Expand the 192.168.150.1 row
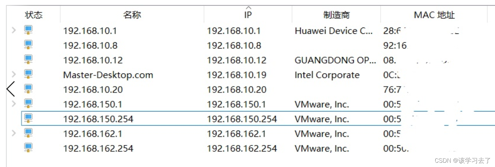 [x=14, y=104]
